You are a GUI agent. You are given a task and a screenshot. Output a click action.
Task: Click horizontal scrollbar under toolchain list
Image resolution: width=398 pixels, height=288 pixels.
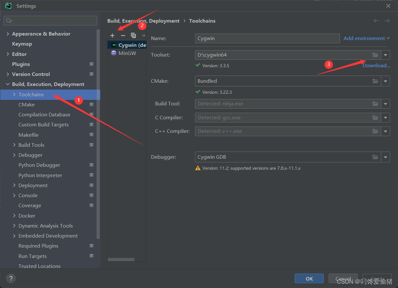tap(121, 260)
